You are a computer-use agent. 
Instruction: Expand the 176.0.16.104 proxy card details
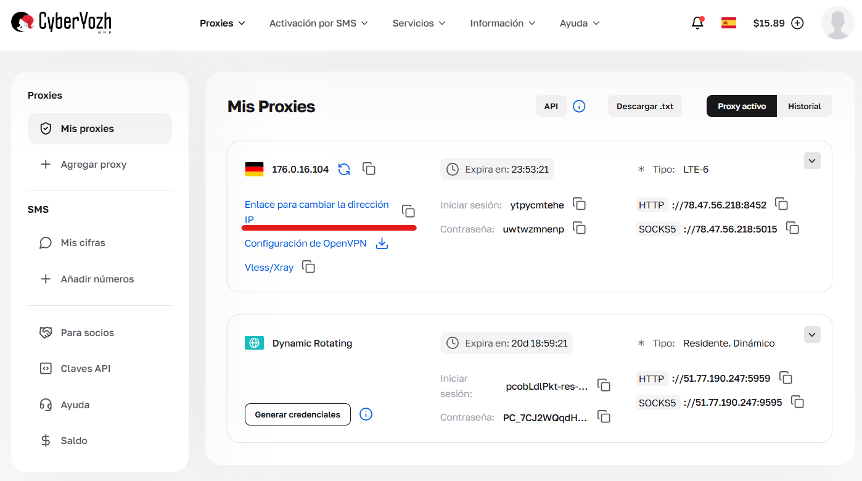pos(812,160)
